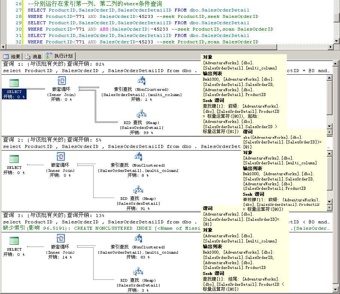
Task: Select the SELECT node icon in query 2
Action: coord(14,159)
